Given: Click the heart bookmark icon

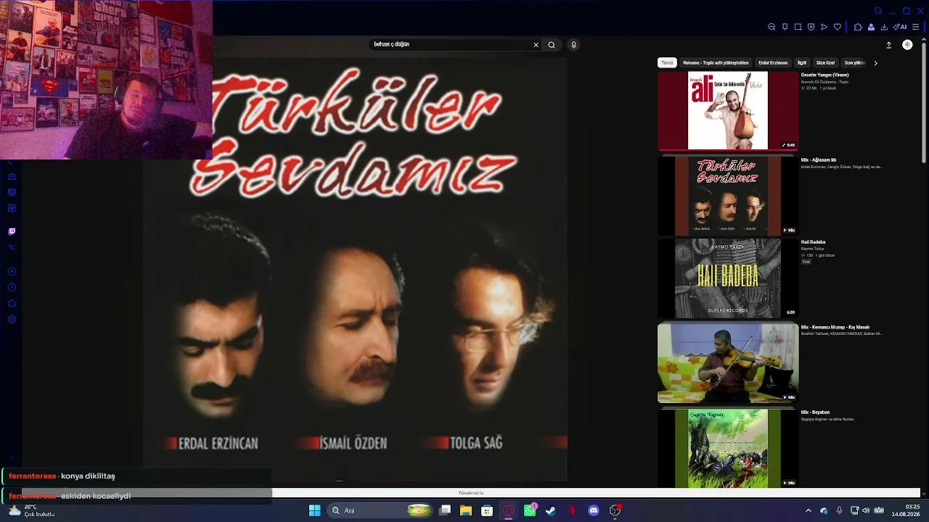Looking at the screenshot, I should point(837,27).
